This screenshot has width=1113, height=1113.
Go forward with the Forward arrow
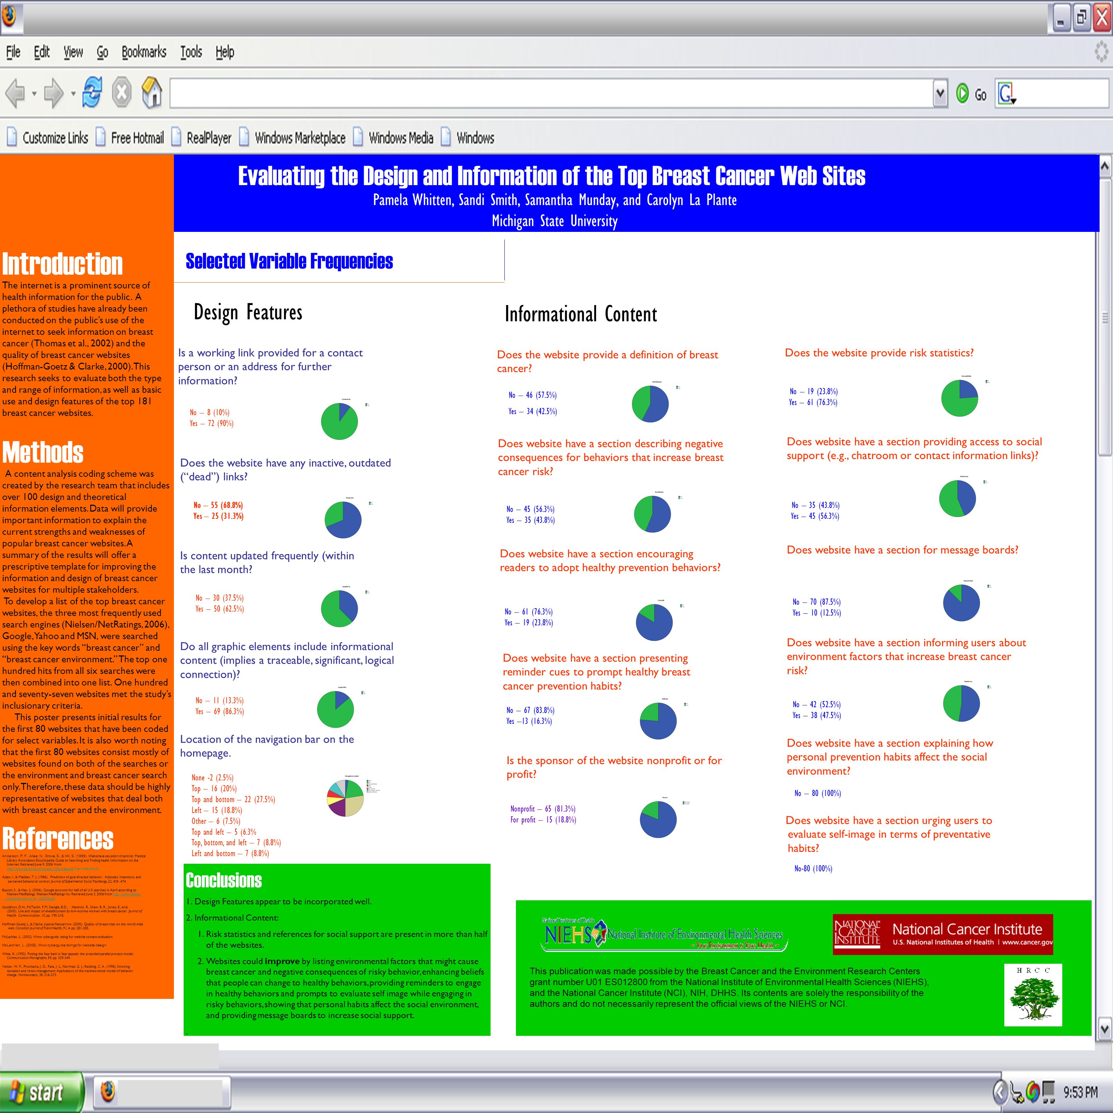click(54, 93)
